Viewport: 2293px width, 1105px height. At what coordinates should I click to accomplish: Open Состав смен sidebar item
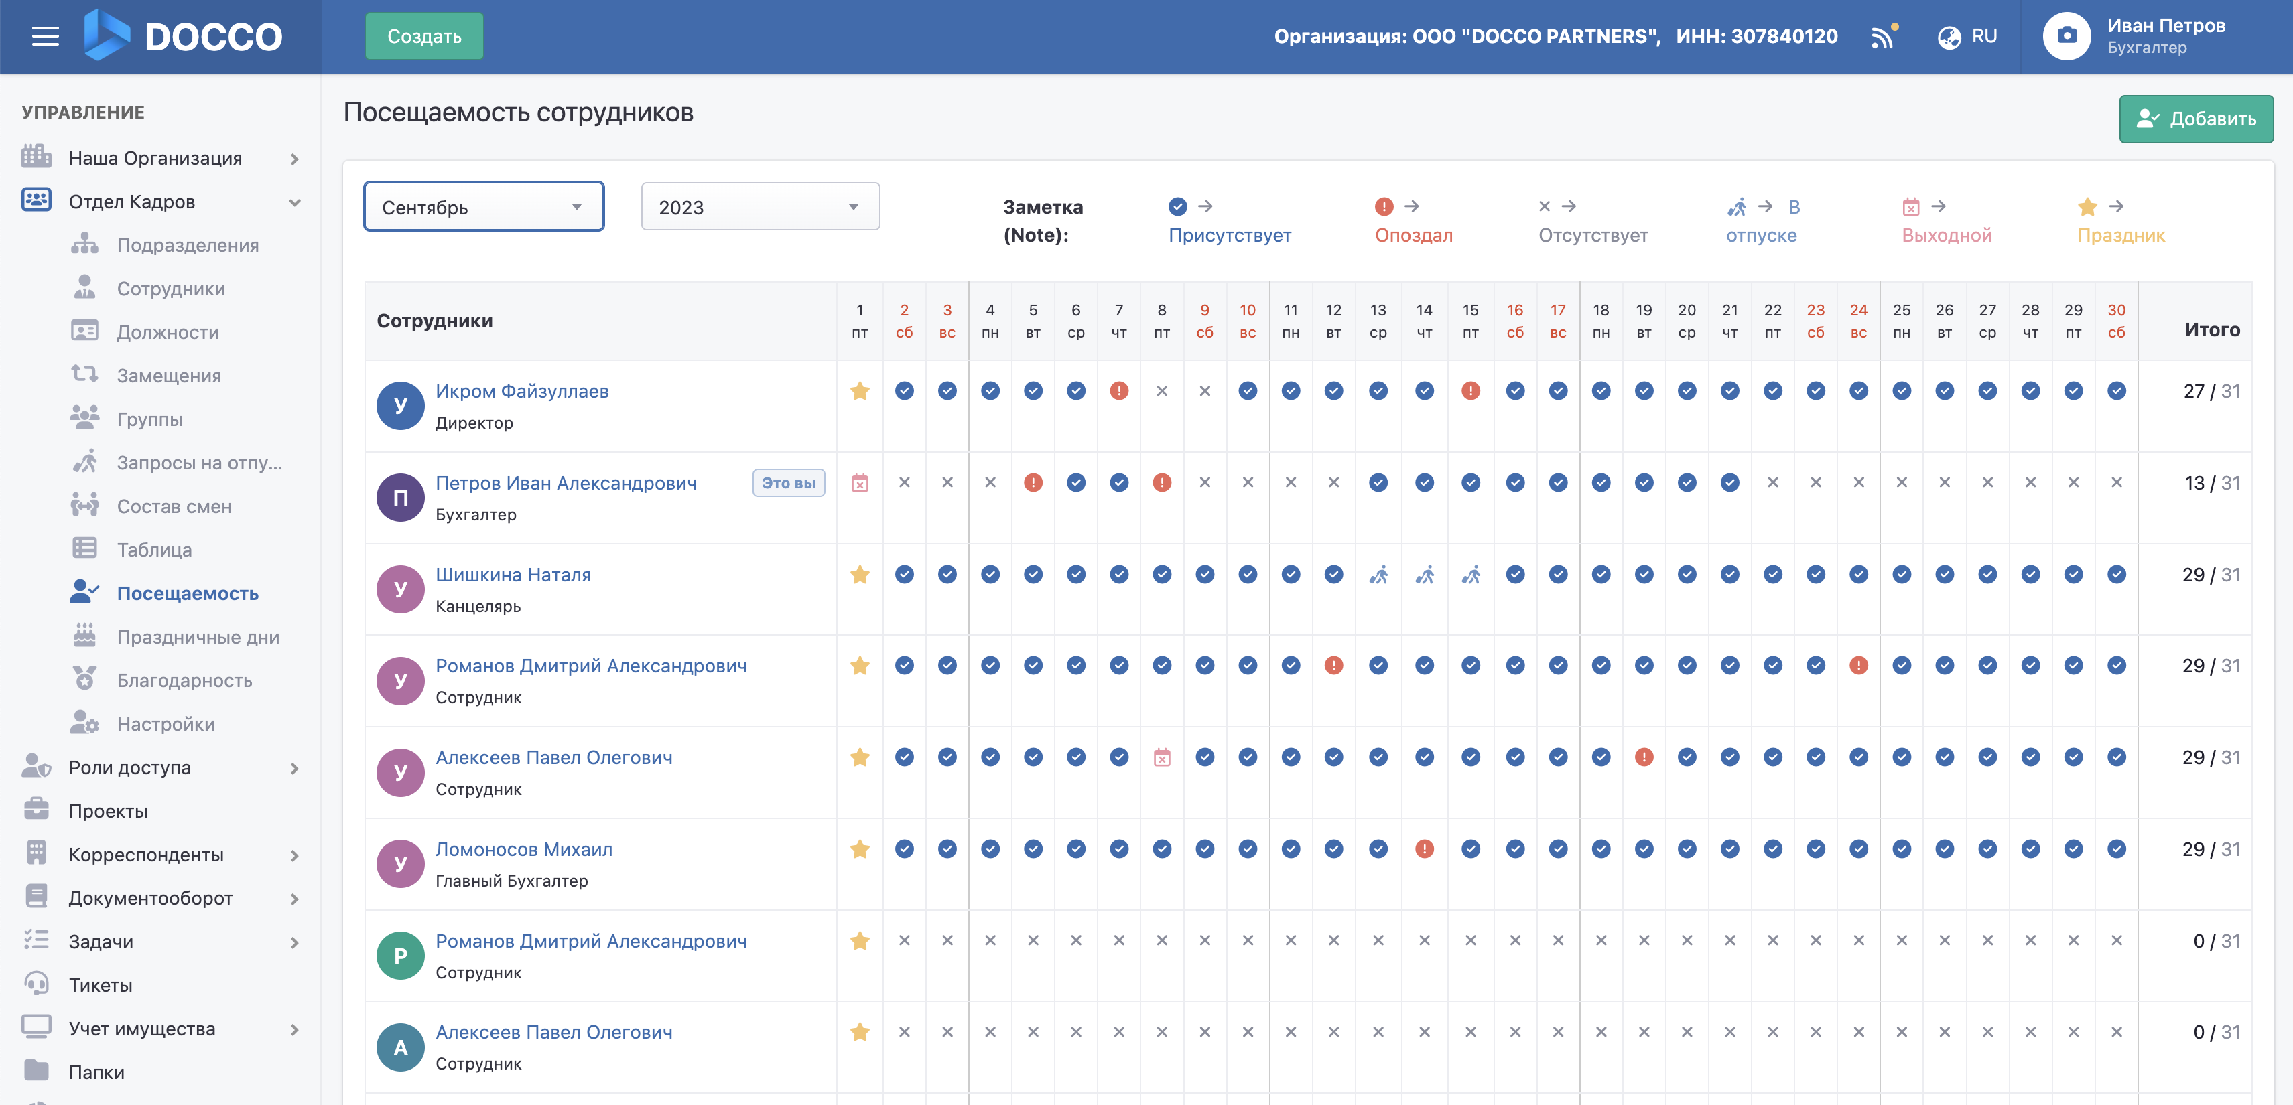pyautogui.click(x=174, y=506)
